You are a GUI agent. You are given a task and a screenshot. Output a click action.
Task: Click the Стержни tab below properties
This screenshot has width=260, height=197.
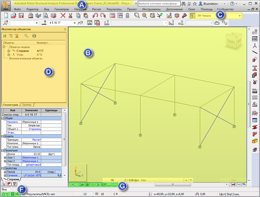(12, 179)
